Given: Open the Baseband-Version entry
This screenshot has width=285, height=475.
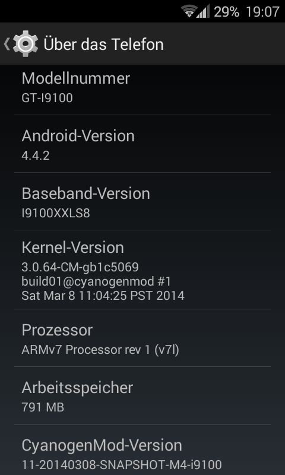Looking at the screenshot, I should pyautogui.click(x=142, y=201).
